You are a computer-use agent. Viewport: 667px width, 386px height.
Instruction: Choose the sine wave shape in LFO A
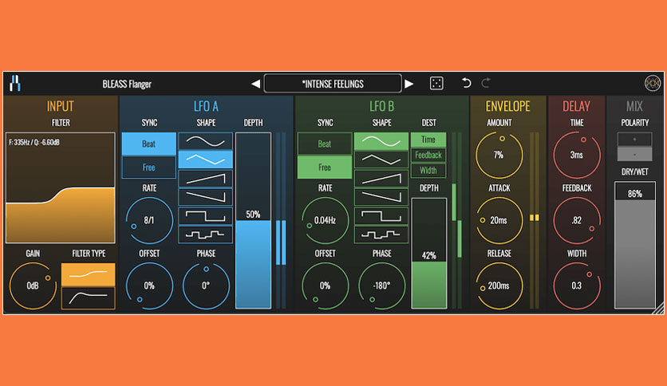pos(206,141)
